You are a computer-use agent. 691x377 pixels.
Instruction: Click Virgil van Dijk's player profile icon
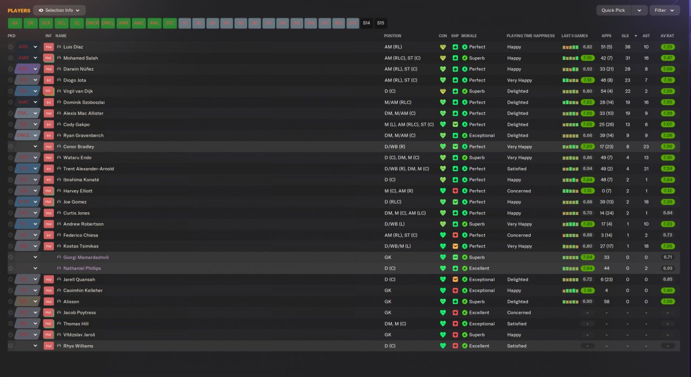click(x=59, y=91)
